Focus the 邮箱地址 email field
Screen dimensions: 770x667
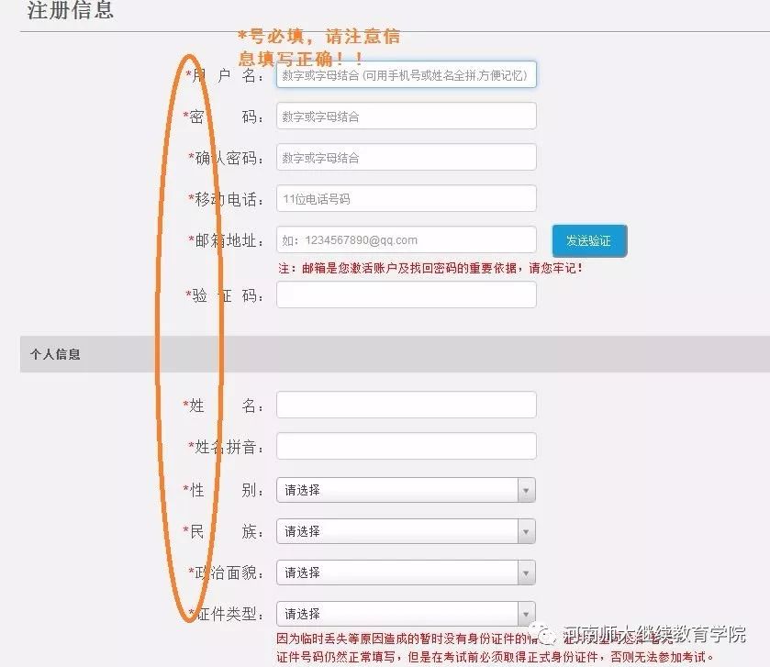(x=406, y=240)
